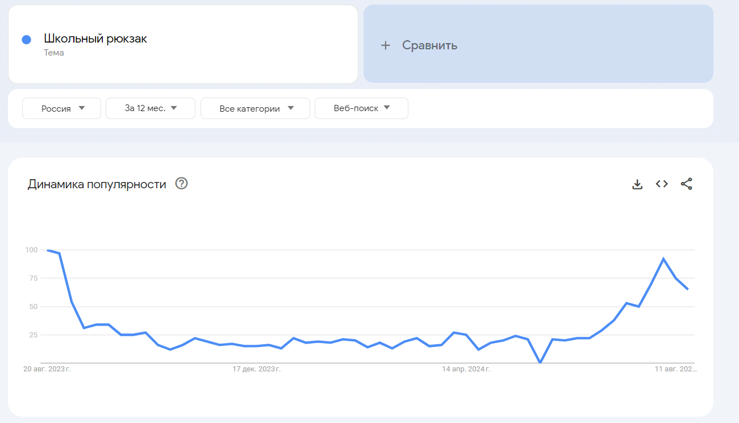Click the download data icon
The image size is (739, 423).
click(x=637, y=184)
